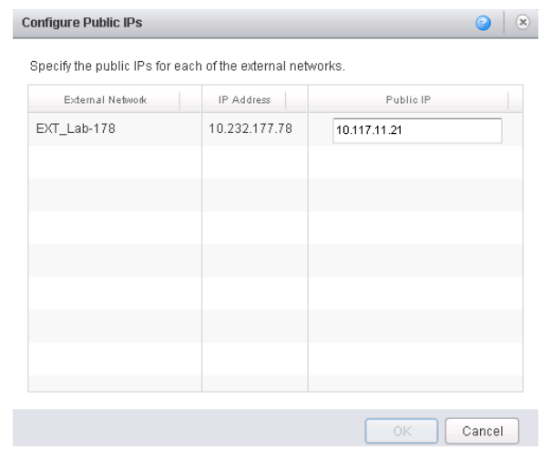Select the EXT_Lab-178 network row
The width and height of the screenshot is (552, 450).
point(275,128)
